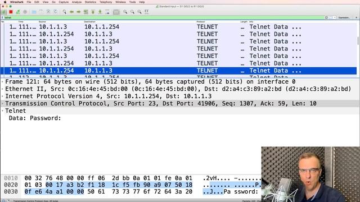Open a capture file with the folder icon

coord(34,12)
